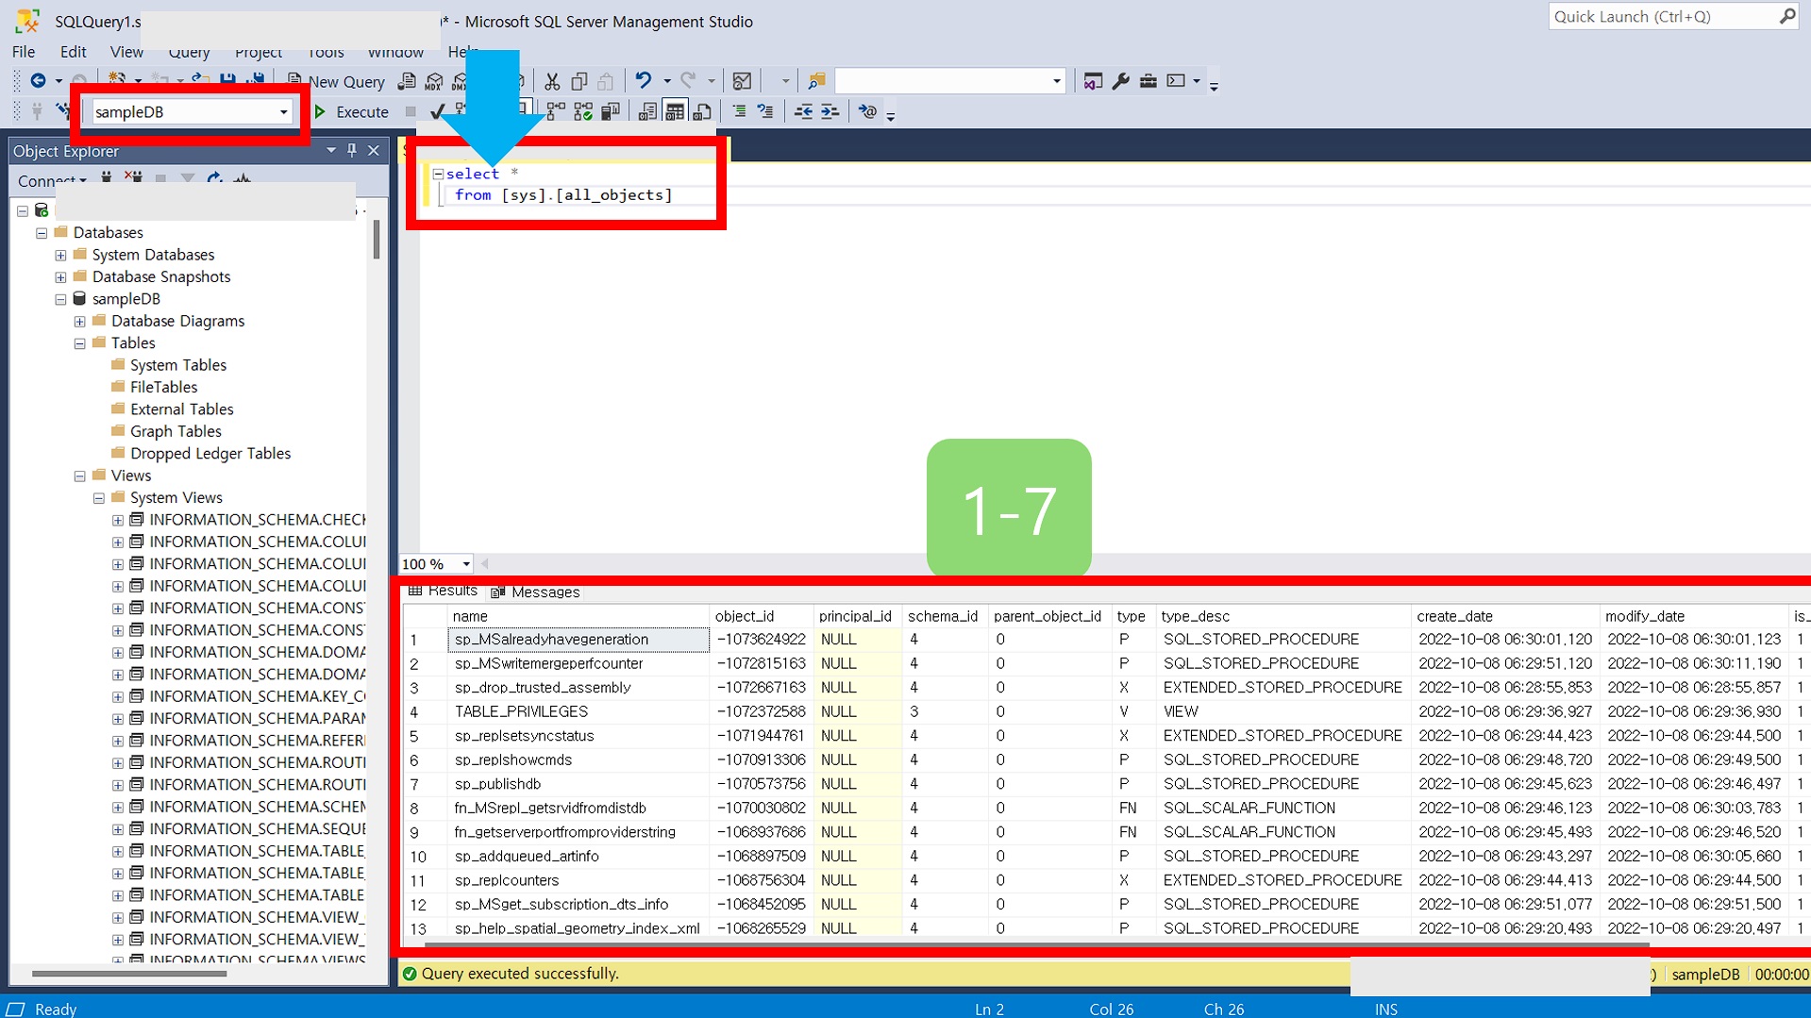The image size is (1811, 1018).
Task: Click the New Query button
Action: 336,82
